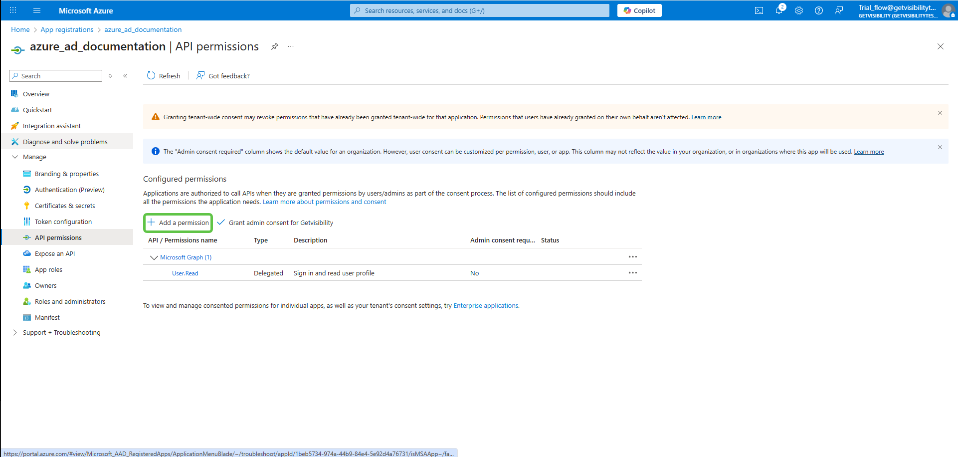Click the Copilot button

tap(639, 10)
